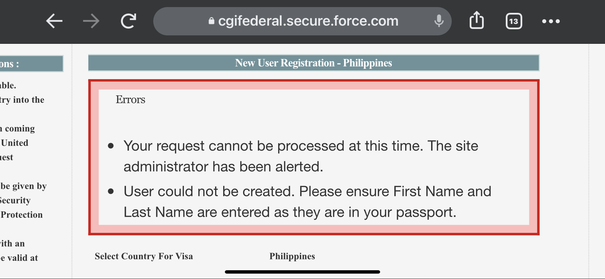This screenshot has width=605, height=279.
Task: Activate voice search microphone icon
Action: [x=439, y=21]
